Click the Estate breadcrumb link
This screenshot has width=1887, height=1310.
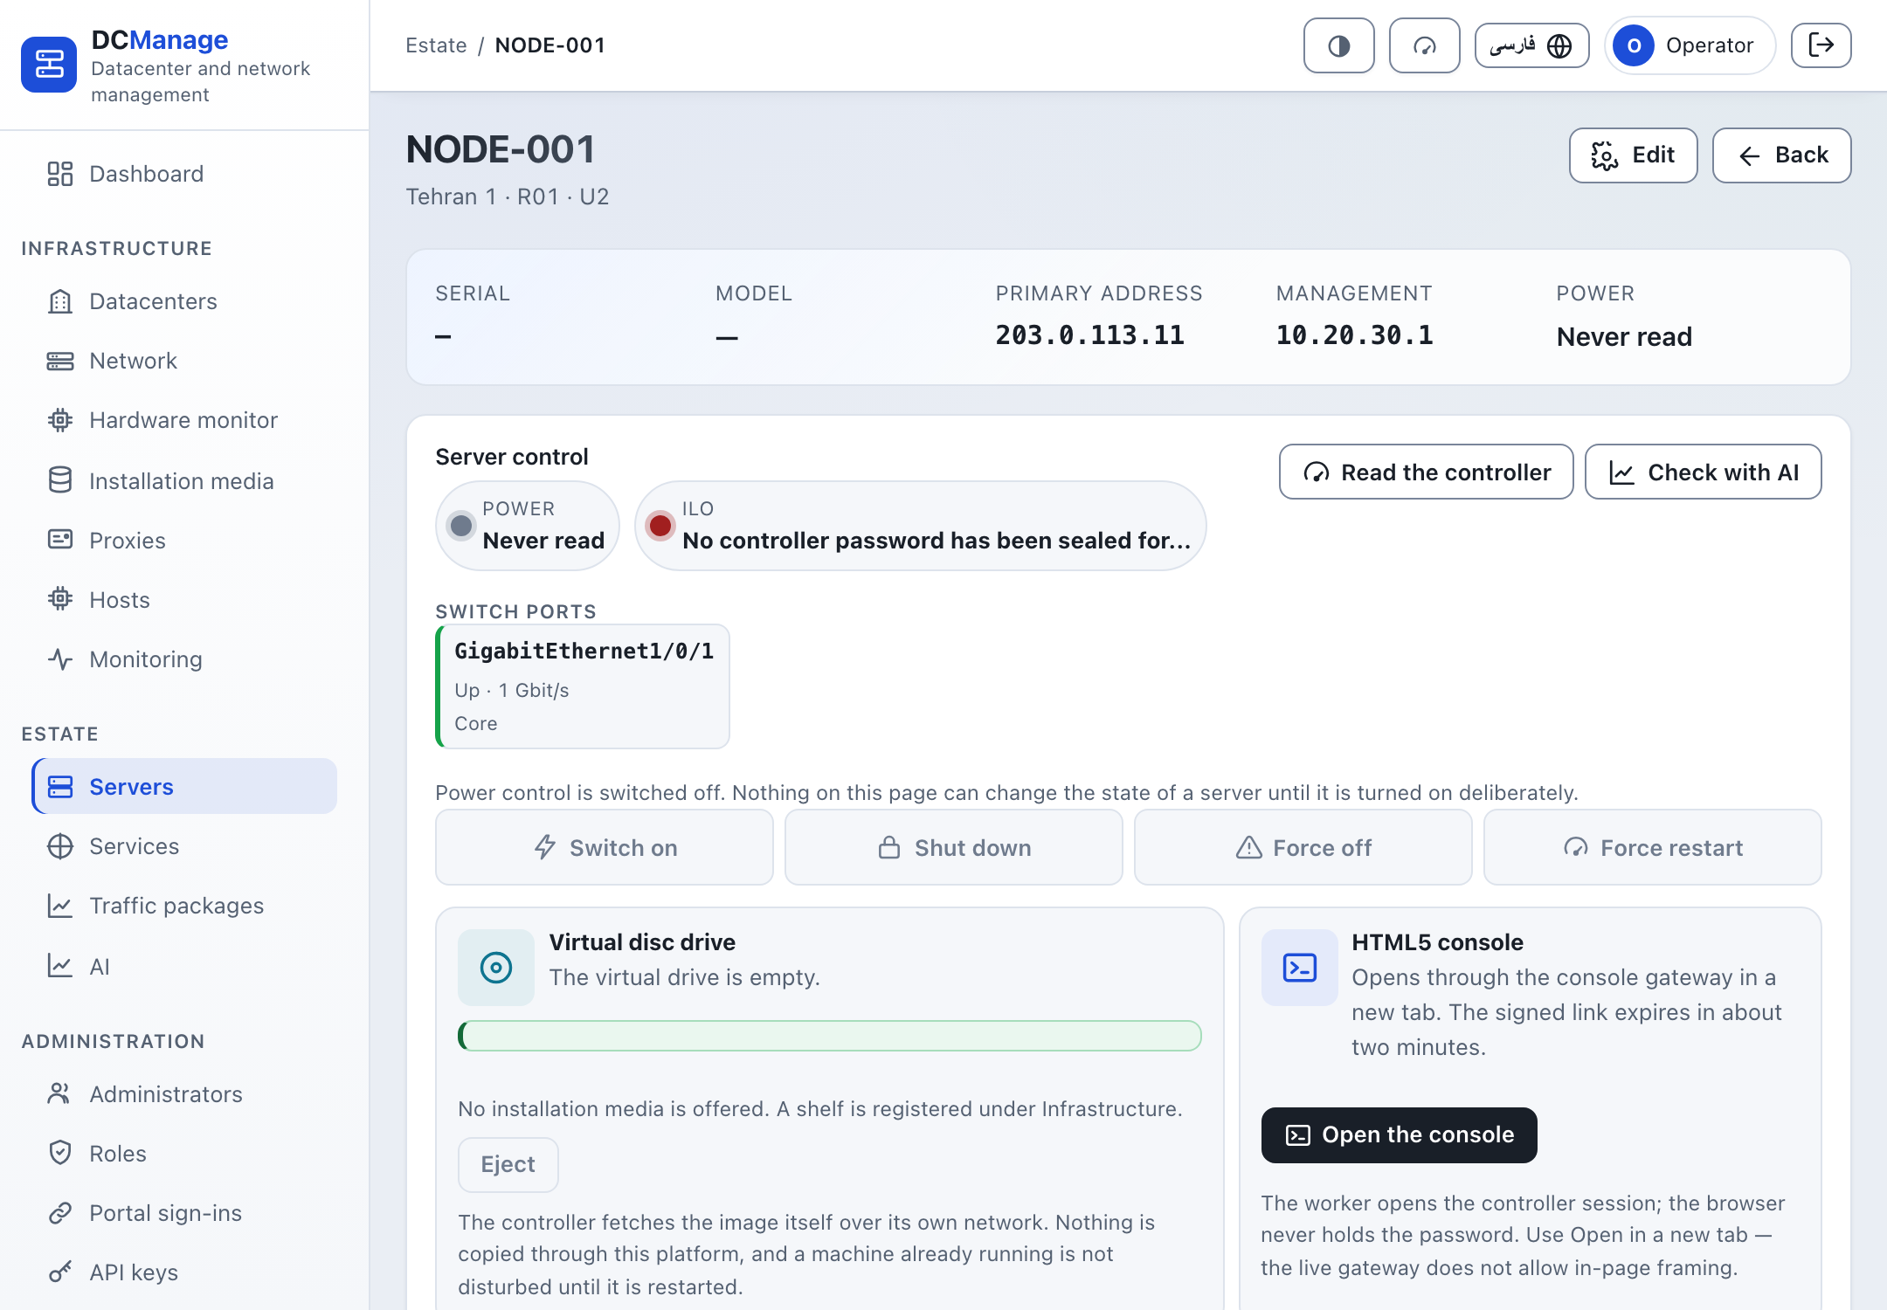[436, 45]
